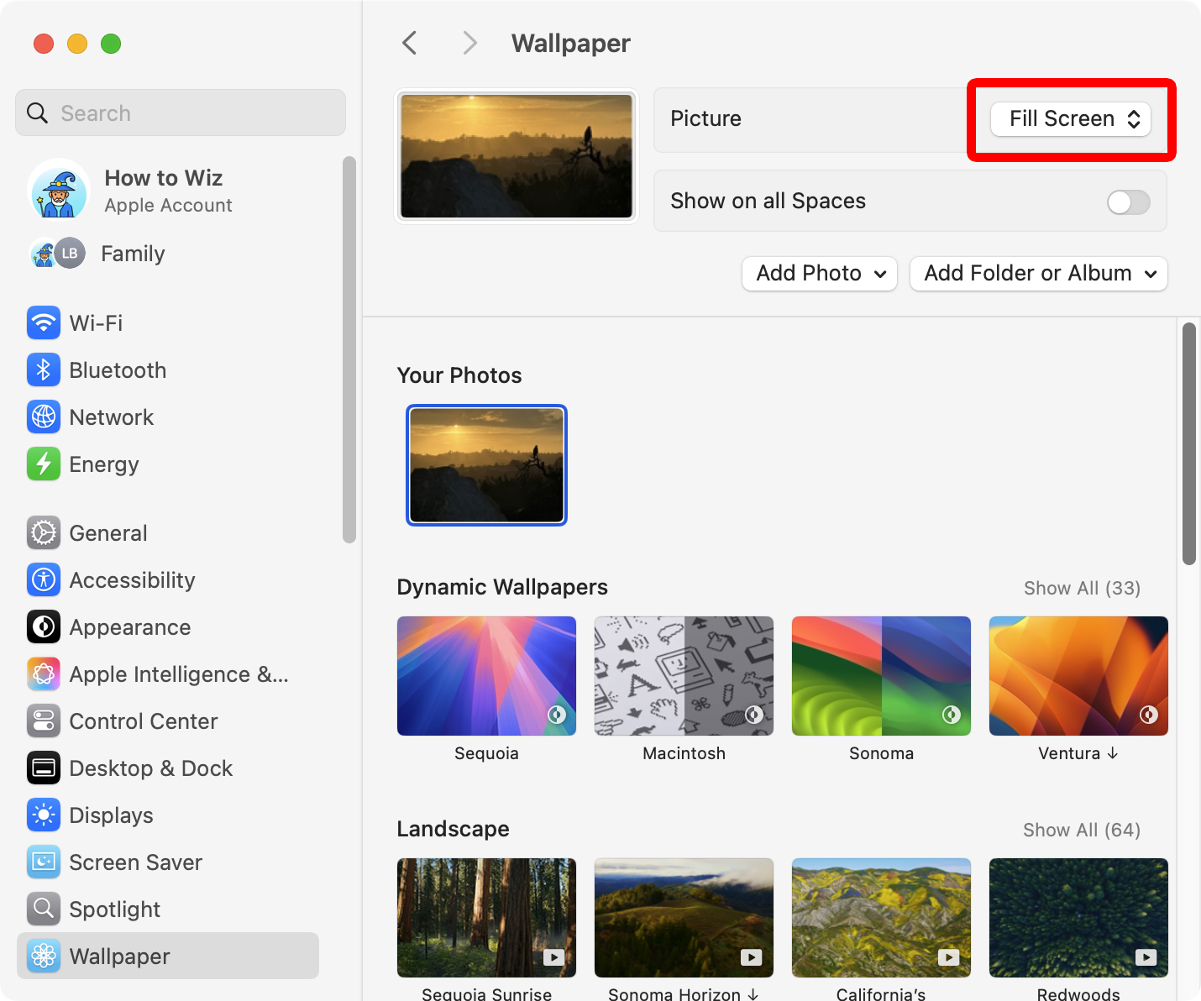The width and height of the screenshot is (1201, 1001).
Task: Choose the Macintosh wallpaper thumbnail
Action: coord(684,676)
